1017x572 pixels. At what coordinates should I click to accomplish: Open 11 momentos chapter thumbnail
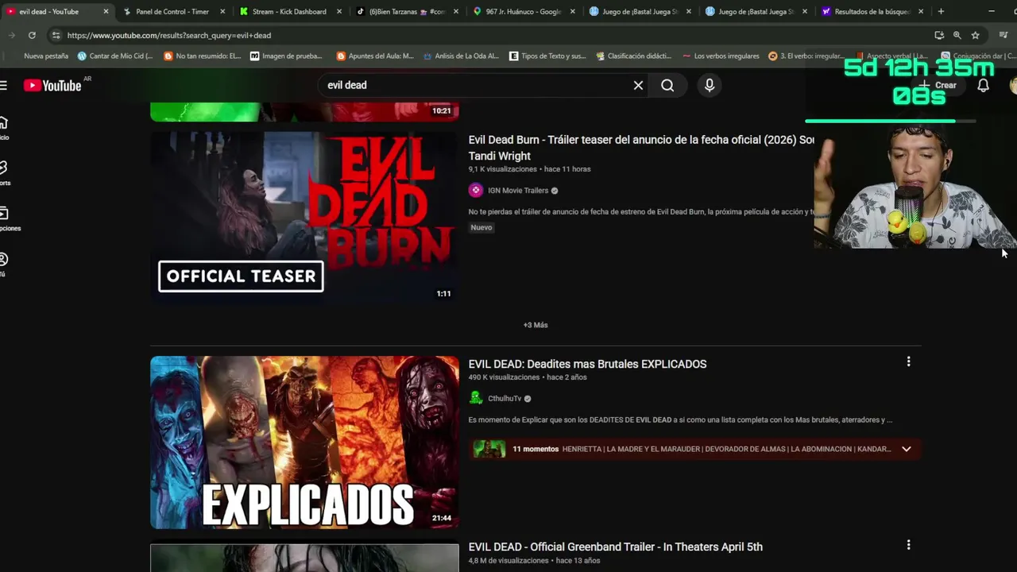(x=489, y=449)
